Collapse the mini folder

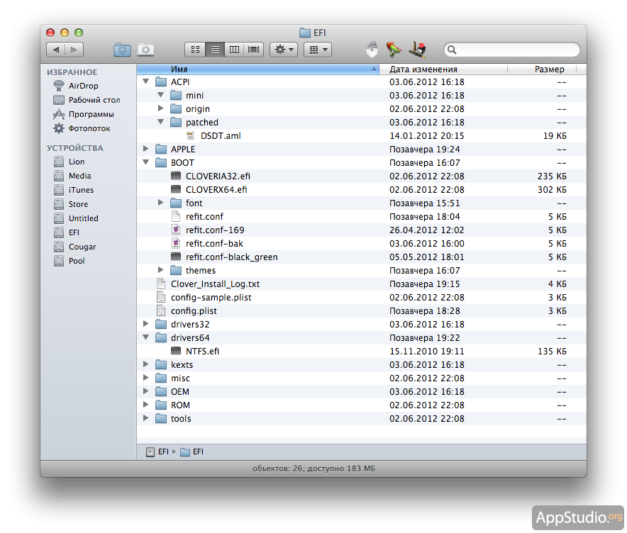click(x=161, y=95)
